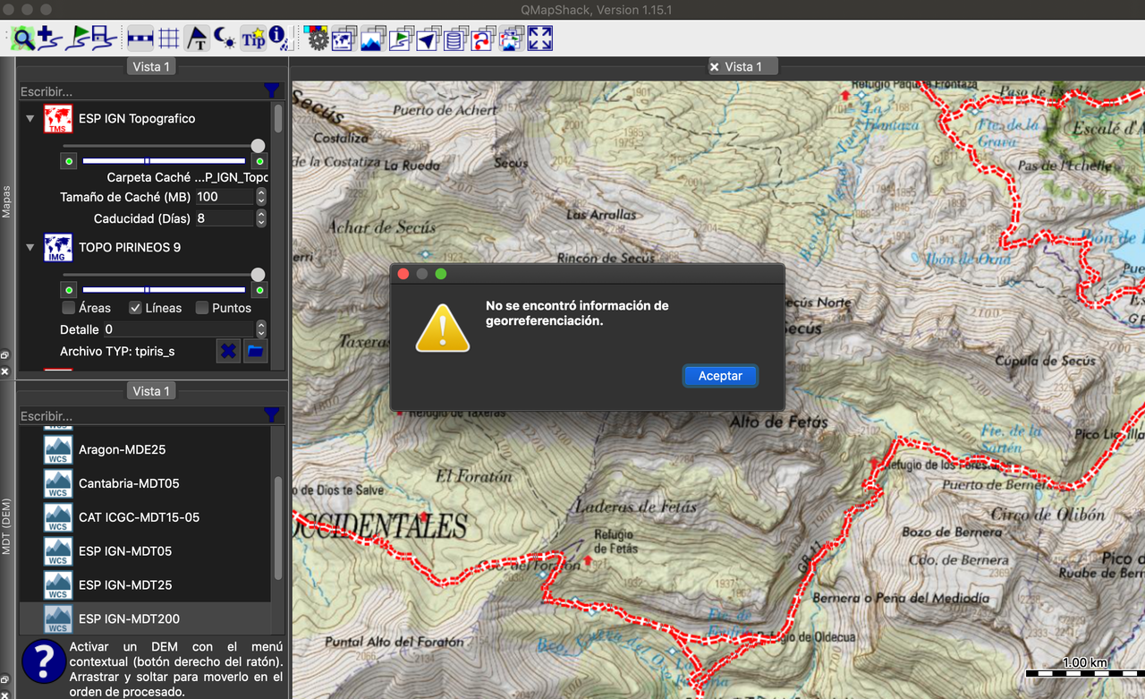The width and height of the screenshot is (1145, 699).
Task: Select the Vista 1 map tab
Action: point(743,65)
